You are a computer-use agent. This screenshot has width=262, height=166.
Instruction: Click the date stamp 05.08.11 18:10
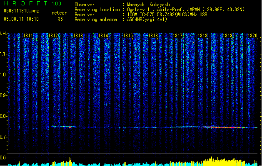coord(21,19)
